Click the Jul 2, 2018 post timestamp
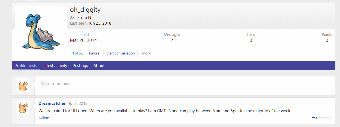Image resolution: width=340 pixels, height=127 pixels. coord(78,103)
